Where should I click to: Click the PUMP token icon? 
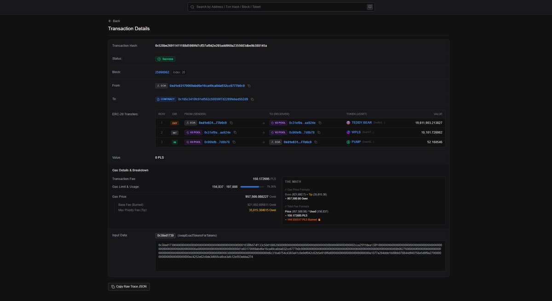[x=349, y=142]
